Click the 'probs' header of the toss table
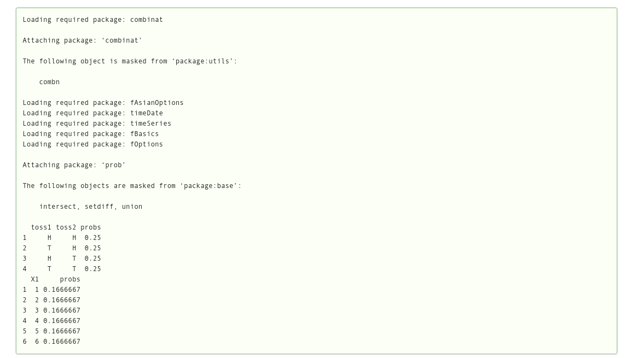The height and width of the screenshot is (358, 626). click(91, 227)
